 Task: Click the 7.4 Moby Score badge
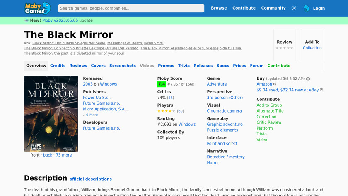pos(162,84)
